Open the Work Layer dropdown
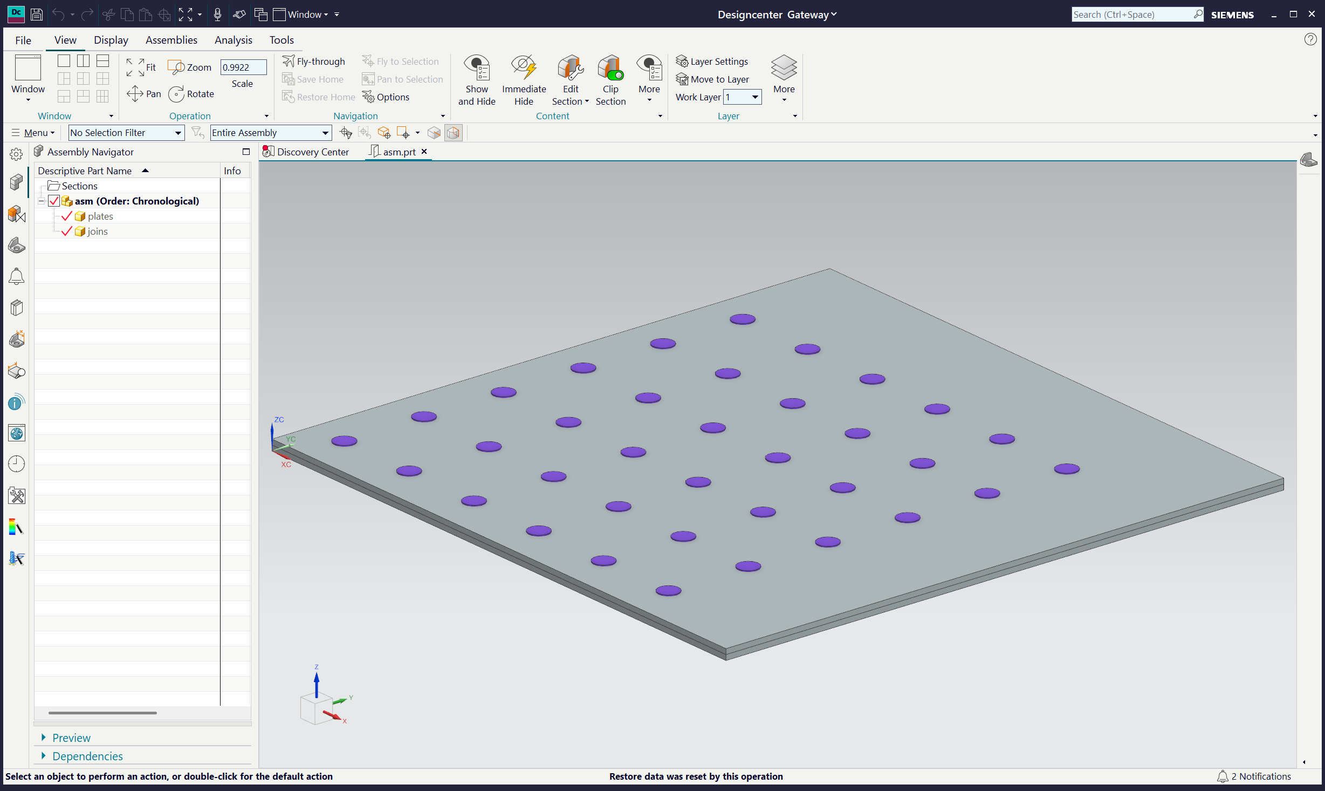This screenshot has height=791, width=1325. 742,97
